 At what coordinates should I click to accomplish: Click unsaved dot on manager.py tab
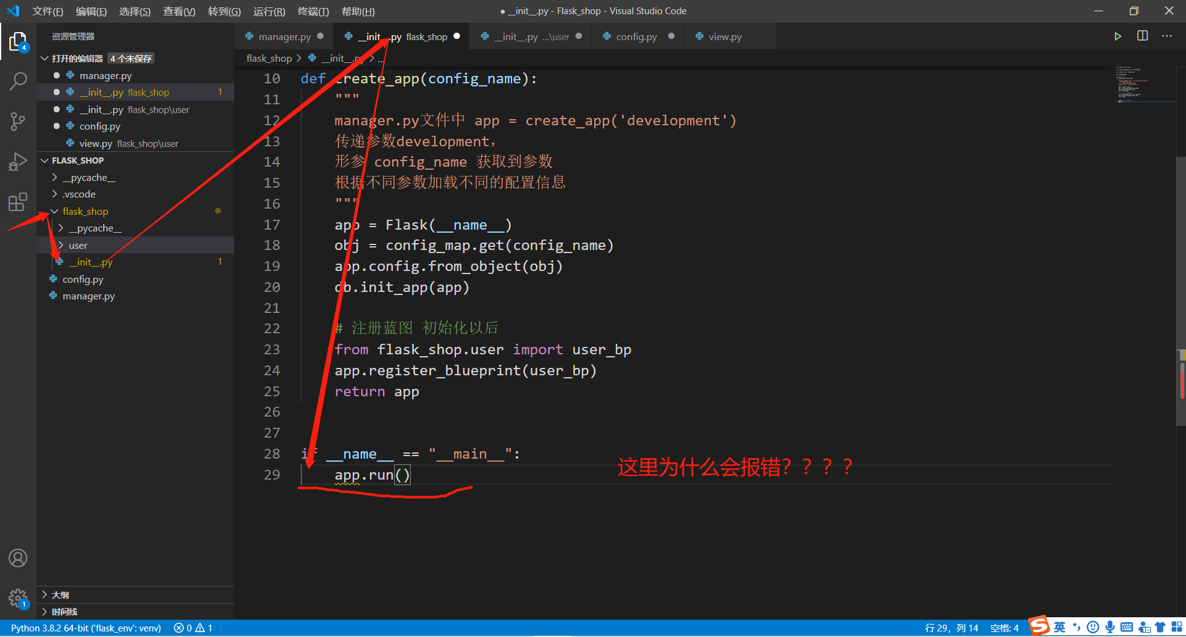point(321,36)
